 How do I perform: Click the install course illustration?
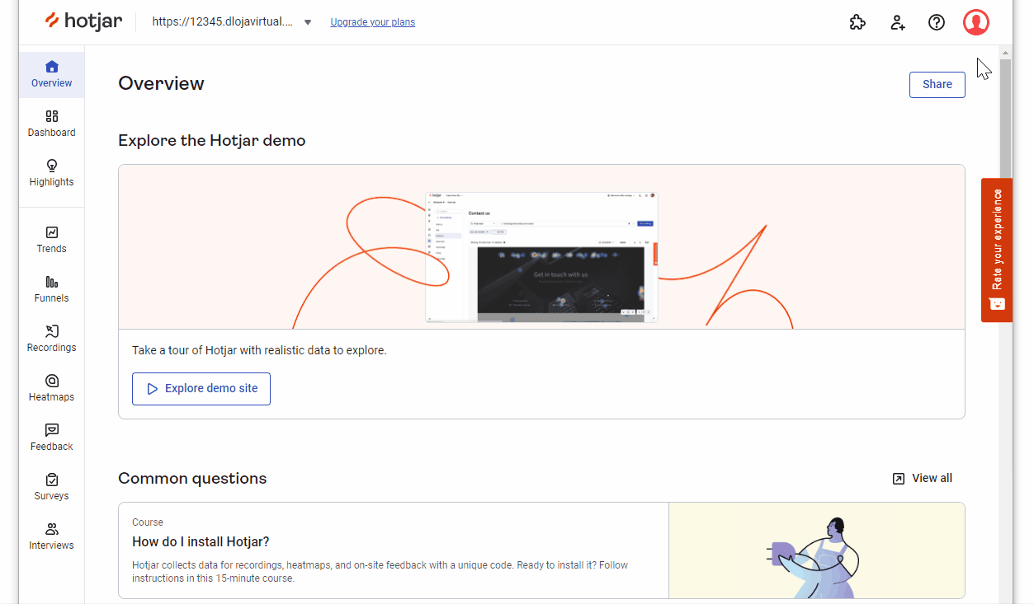click(x=817, y=550)
